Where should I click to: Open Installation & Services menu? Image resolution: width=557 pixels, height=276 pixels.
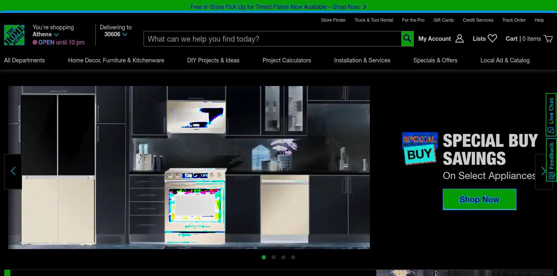(362, 60)
